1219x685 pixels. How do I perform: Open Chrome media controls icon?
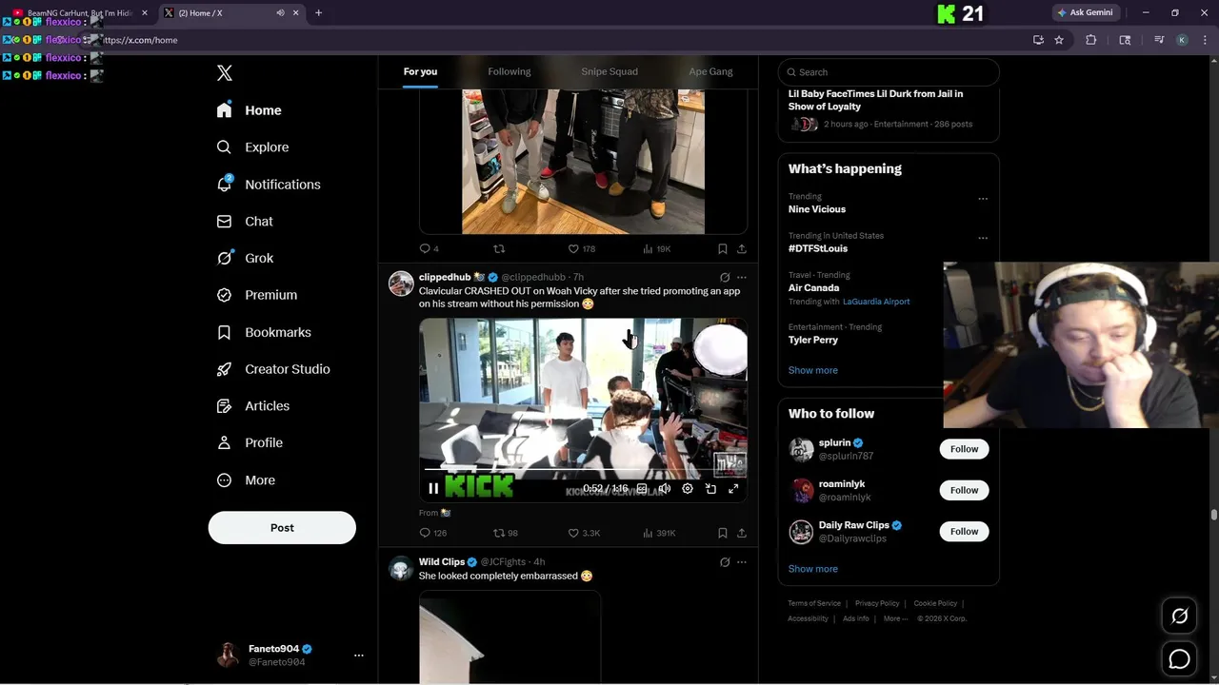(1159, 40)
